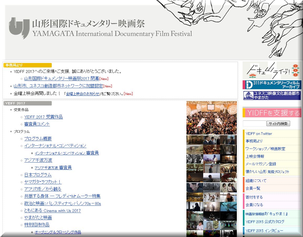
Task: Focus the site search input field
Action: pyautogui.click(x=254, y=123)
